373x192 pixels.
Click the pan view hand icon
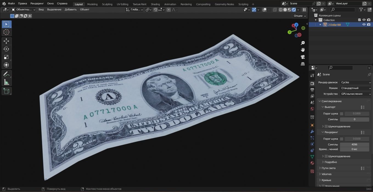(x=303, y=50)
